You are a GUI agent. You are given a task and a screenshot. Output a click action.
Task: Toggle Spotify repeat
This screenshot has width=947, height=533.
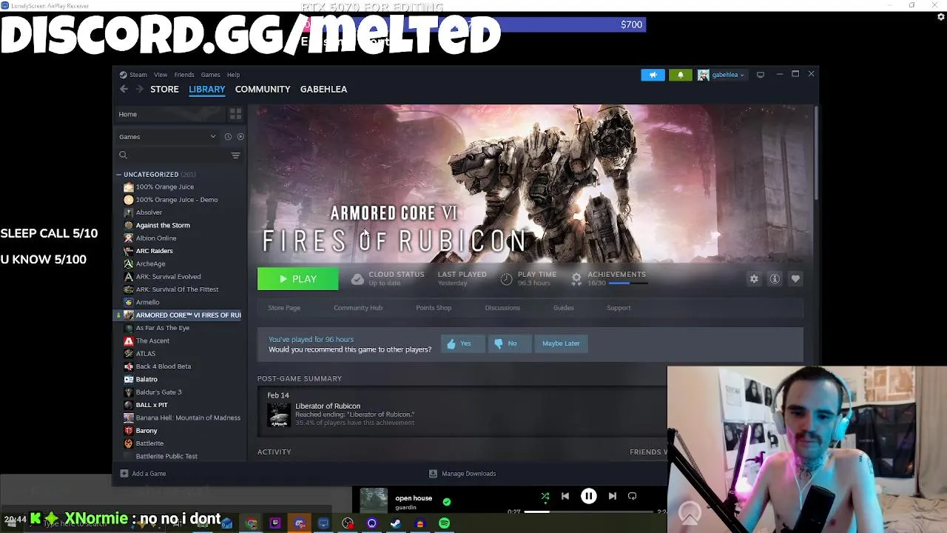[x=632, y=496]
